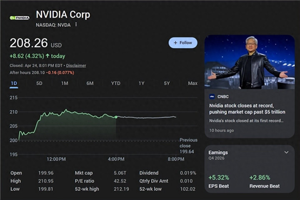This screenshot has height=200, width=300.
Task: Click the green up arrow near today
Action: [47, 56]
